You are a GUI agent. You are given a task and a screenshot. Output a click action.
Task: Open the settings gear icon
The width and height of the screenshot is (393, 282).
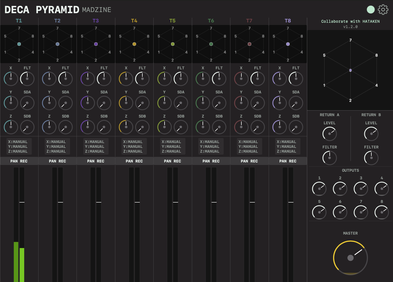click(383, 10)
